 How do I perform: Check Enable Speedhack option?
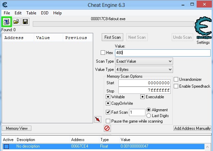[x=176, y=86]
